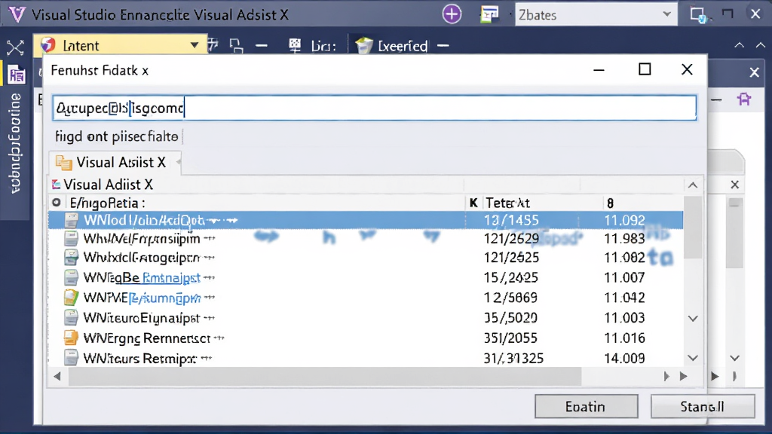Click the file icon of the WNEqBe row
The height and width of the screenshot is (434, 772).
coord(71,277)
